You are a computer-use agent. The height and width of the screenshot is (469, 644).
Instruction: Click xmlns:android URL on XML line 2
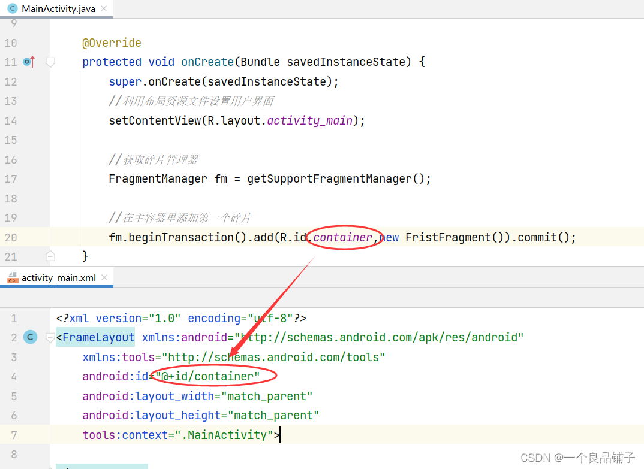[x=379, y=338]
